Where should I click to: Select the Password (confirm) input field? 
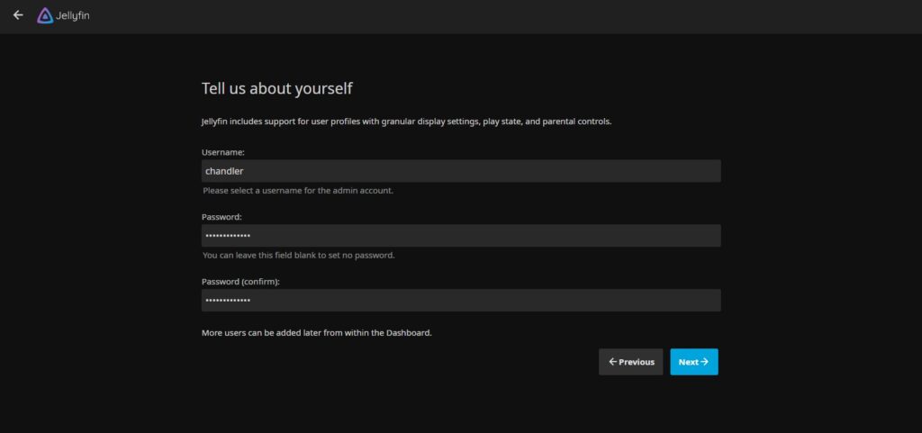click(461, 301)
